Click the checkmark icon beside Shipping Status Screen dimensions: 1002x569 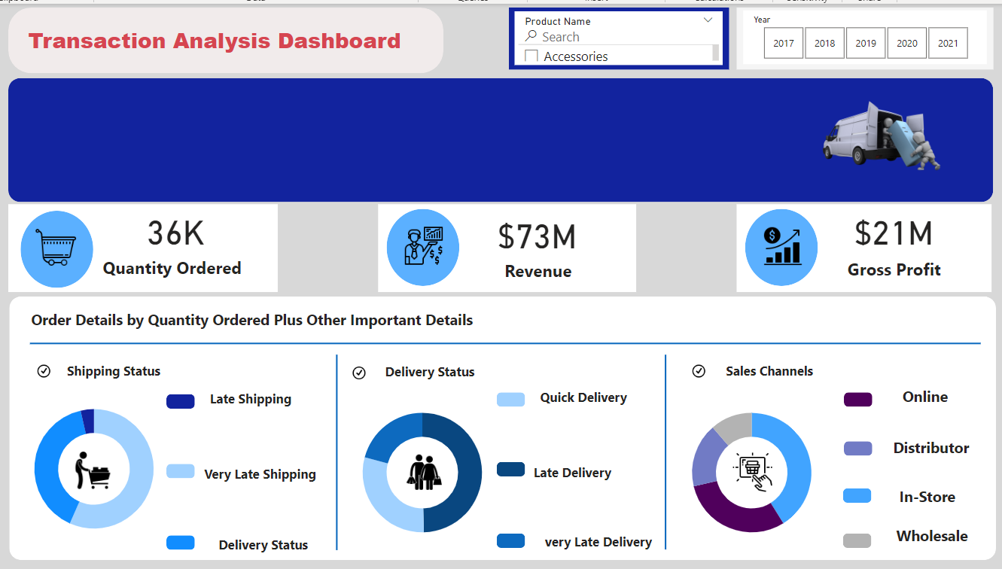point(44,371)
